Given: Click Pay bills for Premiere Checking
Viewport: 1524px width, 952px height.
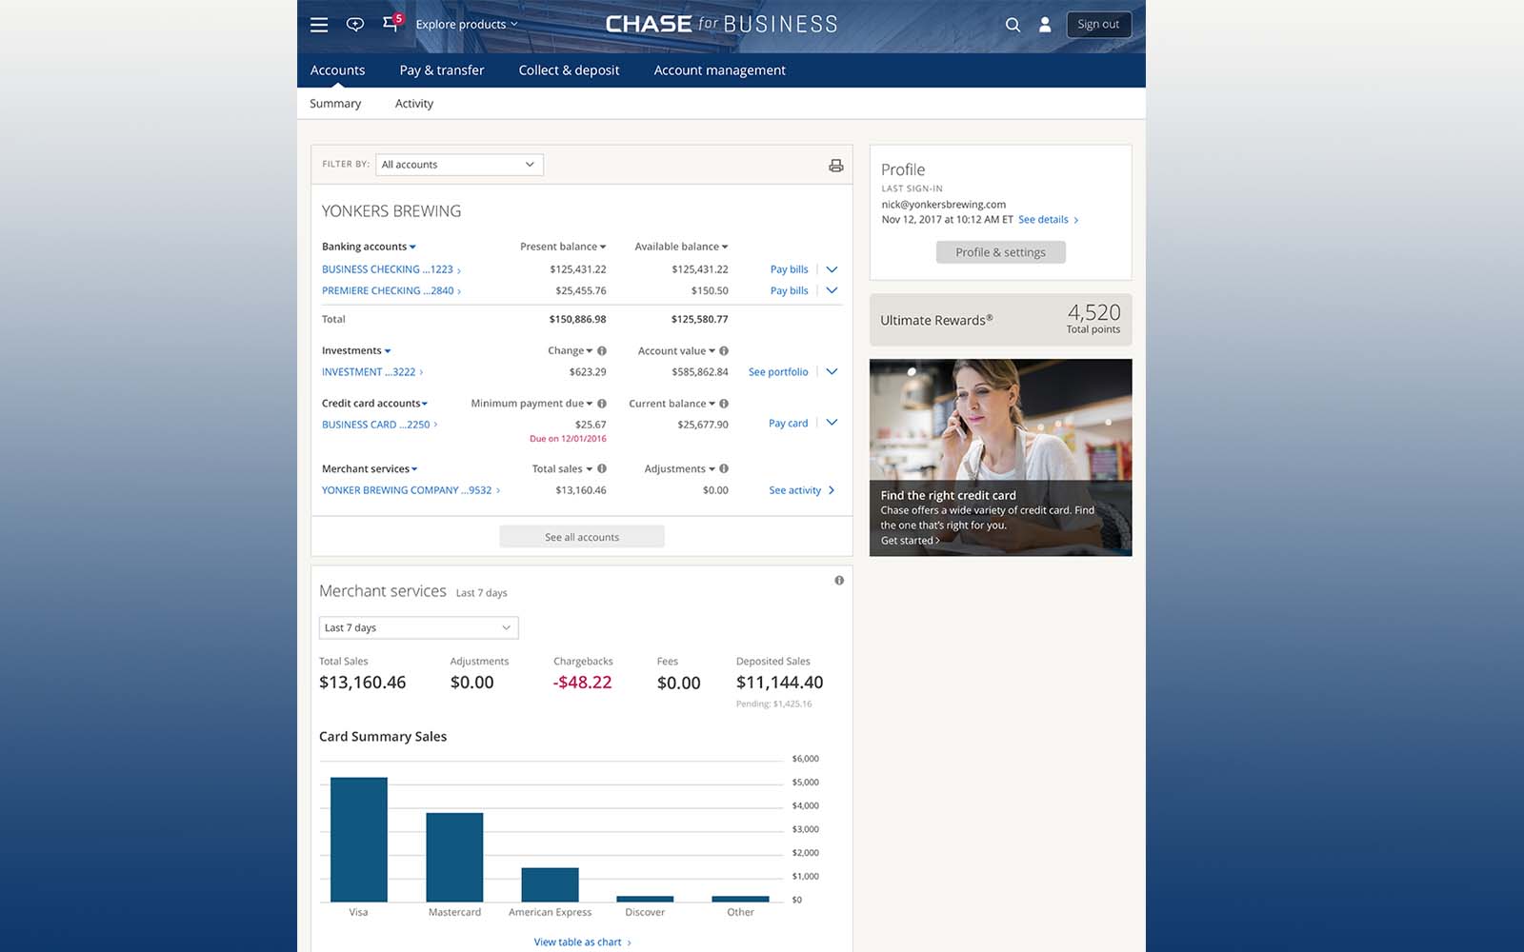Looking at the screenshot, I should pyautogui.click(x=789, y=291).
